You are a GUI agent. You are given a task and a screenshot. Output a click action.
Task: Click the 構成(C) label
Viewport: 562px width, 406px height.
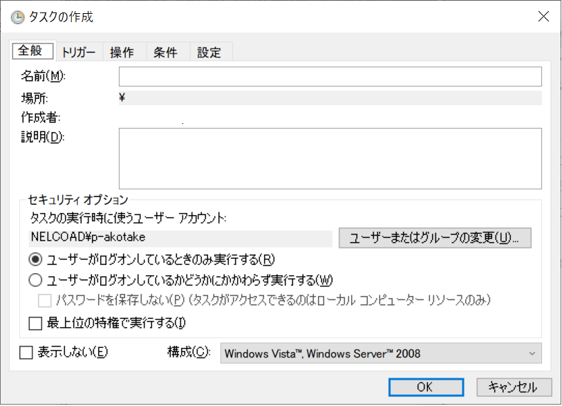click(x=189, y=352)
